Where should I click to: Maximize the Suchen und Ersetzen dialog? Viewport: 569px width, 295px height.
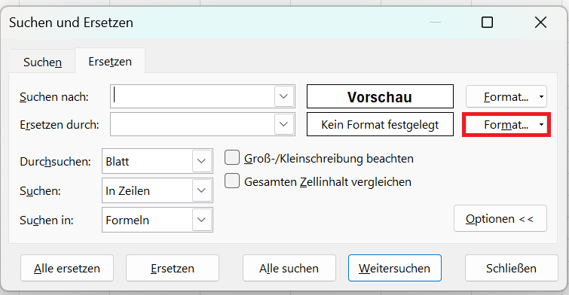487,23
